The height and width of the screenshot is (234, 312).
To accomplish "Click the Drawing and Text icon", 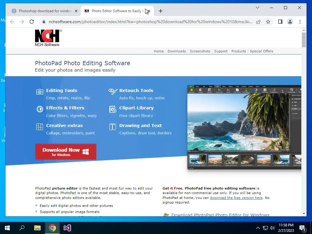I will point(113,127).
